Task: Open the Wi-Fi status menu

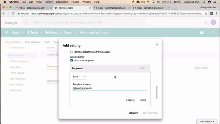Action: 148,2
